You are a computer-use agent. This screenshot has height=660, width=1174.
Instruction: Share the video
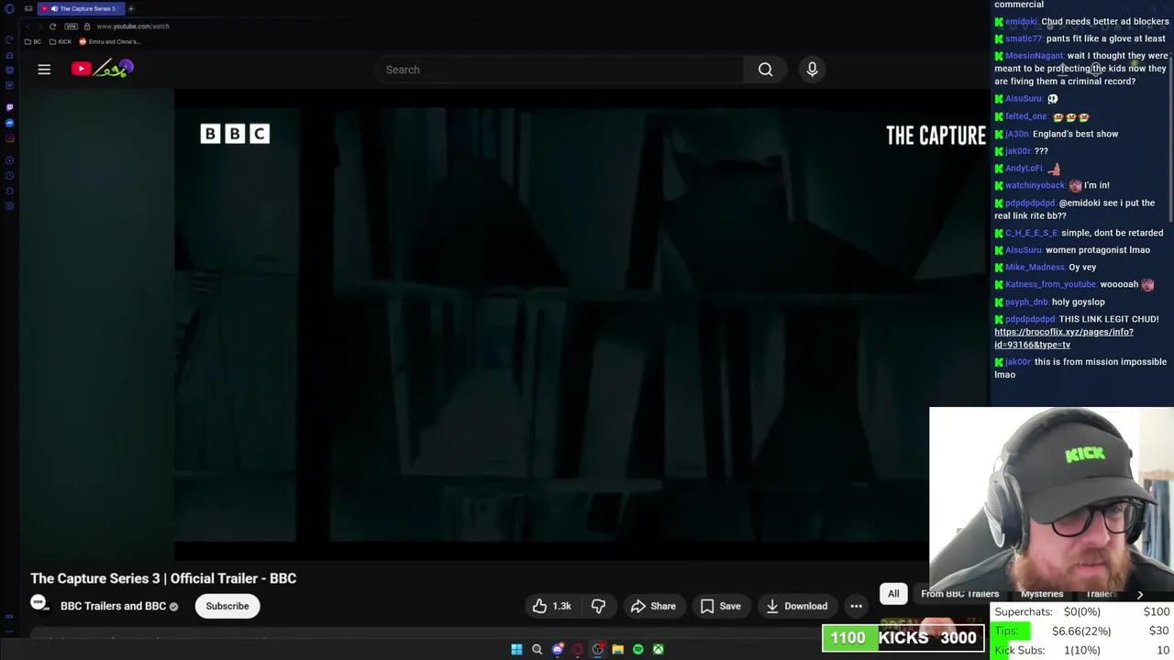point(653,606)
